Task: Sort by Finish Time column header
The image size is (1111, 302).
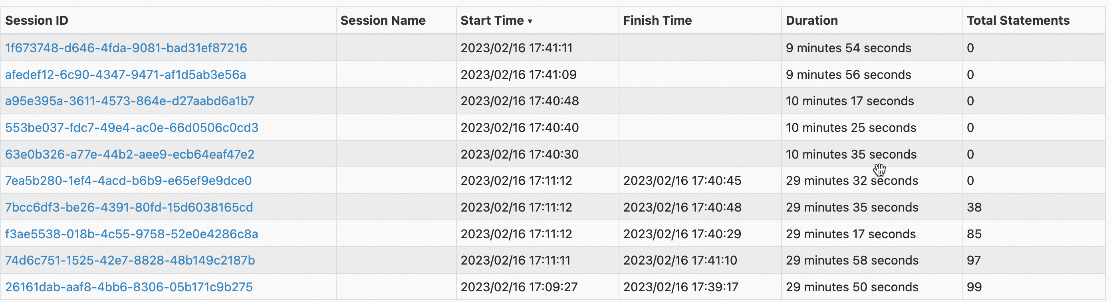Action: point(657,20)
